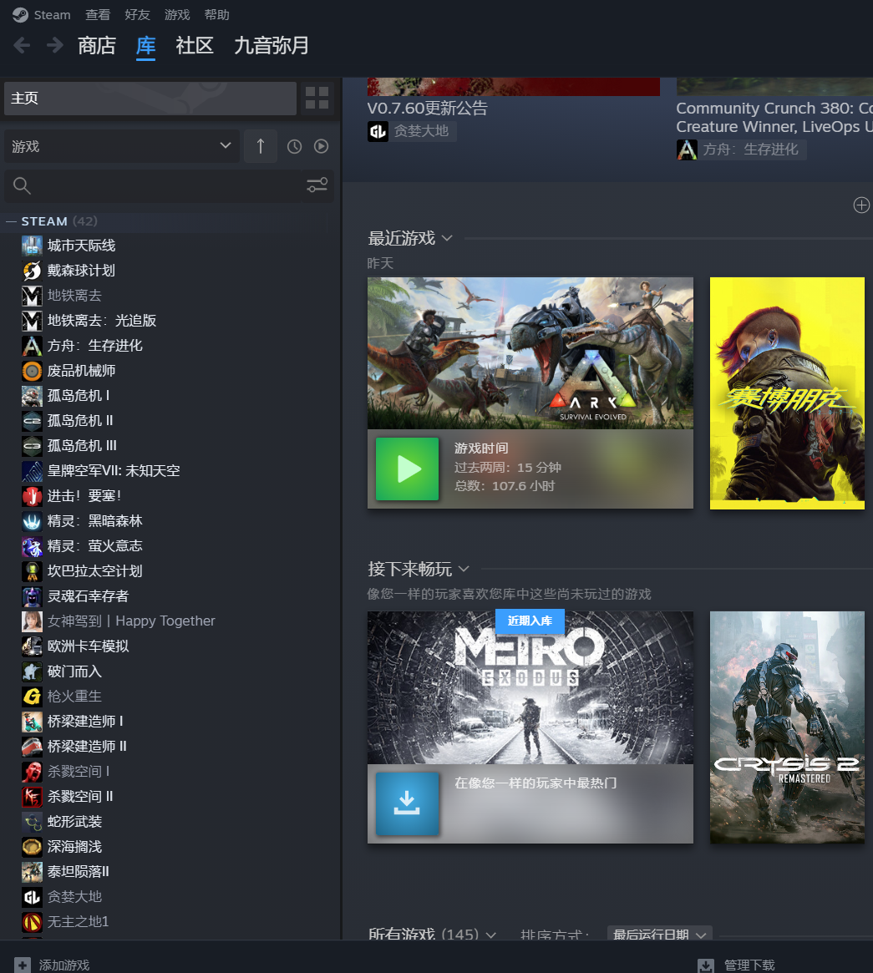This screenshot has height=973, width=873.
Task: Open the ARK Survival Evolved thumbnail
Action: tap(530, 353)
